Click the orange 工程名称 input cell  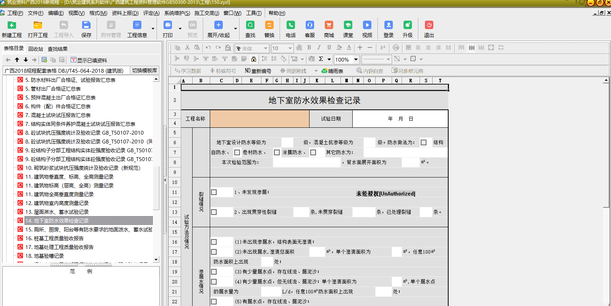pyautogui.click(x=259, y=119)
